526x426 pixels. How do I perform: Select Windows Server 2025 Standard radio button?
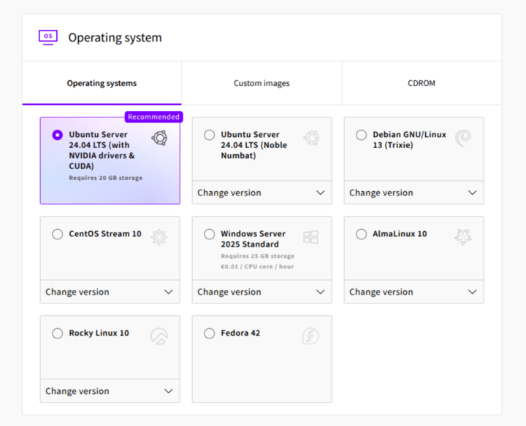[x=210, y=234]
